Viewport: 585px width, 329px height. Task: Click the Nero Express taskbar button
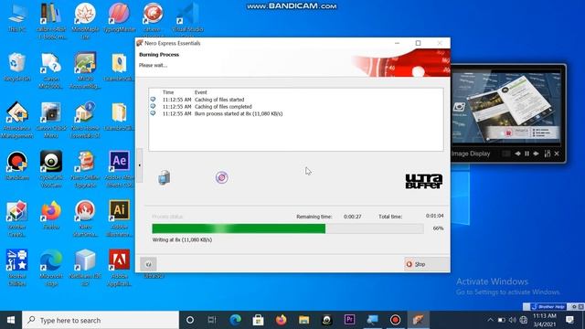coord(419,320)
